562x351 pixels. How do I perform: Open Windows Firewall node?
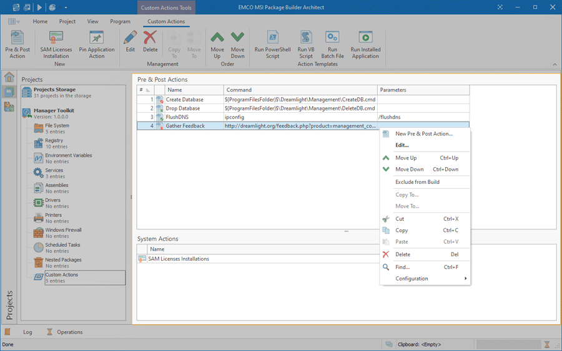click(63, 233)
